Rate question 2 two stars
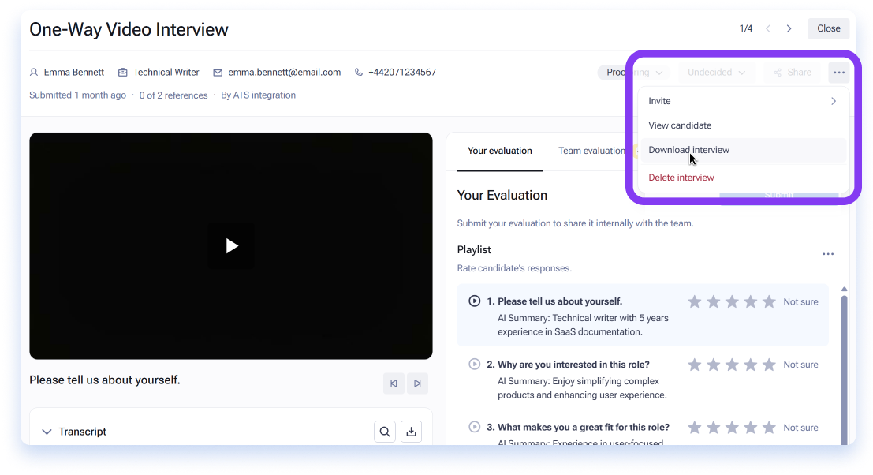This screenshot has height=475, width=873. 713,365
